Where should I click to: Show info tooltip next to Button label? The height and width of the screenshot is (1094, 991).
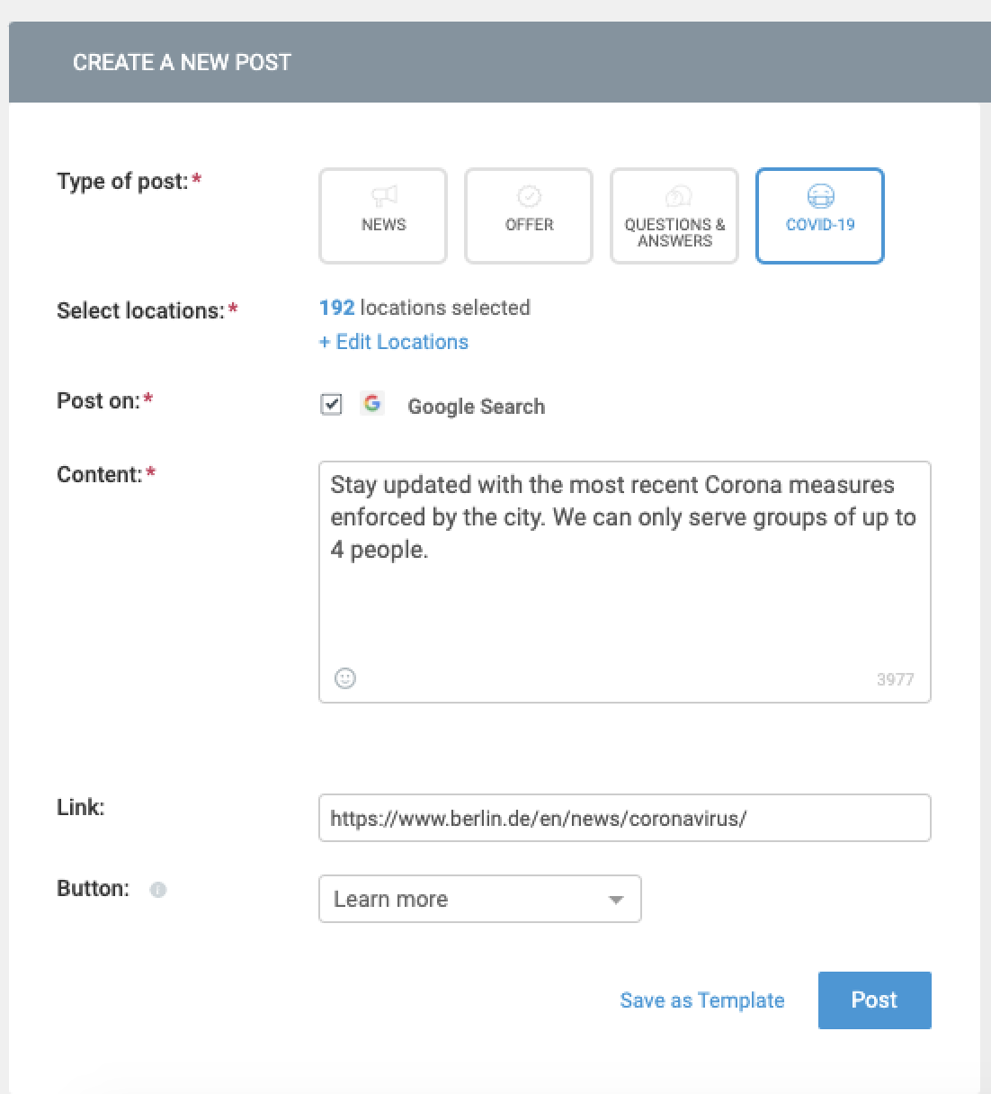(x=158, y=890)
